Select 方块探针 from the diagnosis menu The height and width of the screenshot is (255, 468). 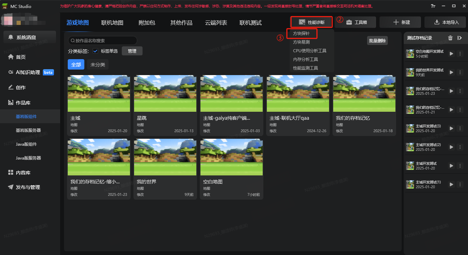[301, 34]
